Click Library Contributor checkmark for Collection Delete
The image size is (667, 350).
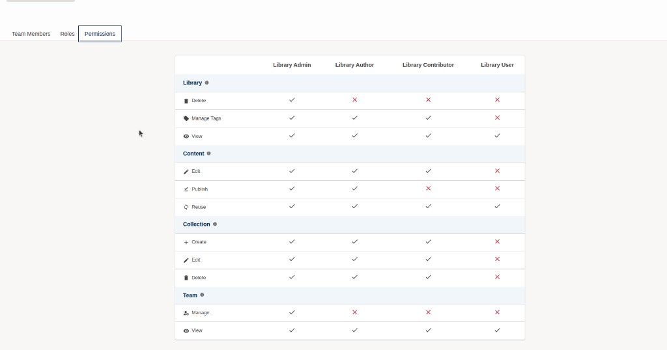point(429,277)
